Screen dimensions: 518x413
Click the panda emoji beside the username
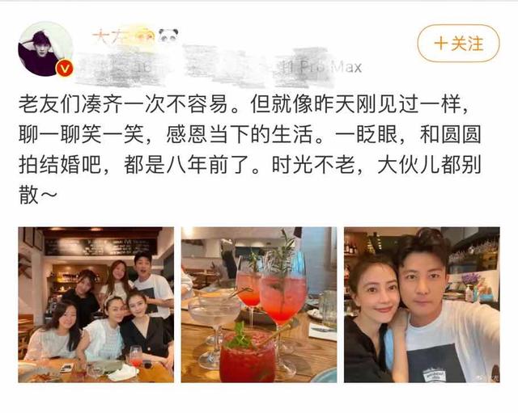pos(168,36)
